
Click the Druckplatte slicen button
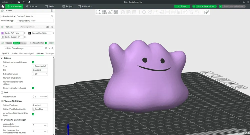[x=206, y=6]
